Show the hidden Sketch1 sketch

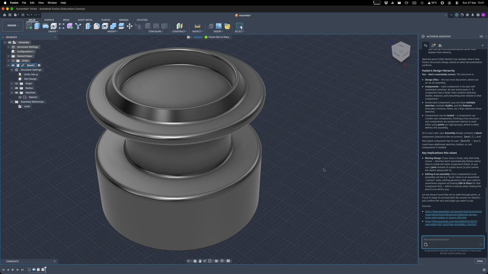tap(20, 97)
